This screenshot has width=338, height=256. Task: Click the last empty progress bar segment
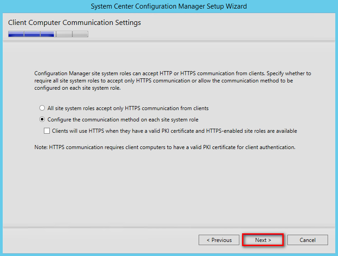coord(80,34)
